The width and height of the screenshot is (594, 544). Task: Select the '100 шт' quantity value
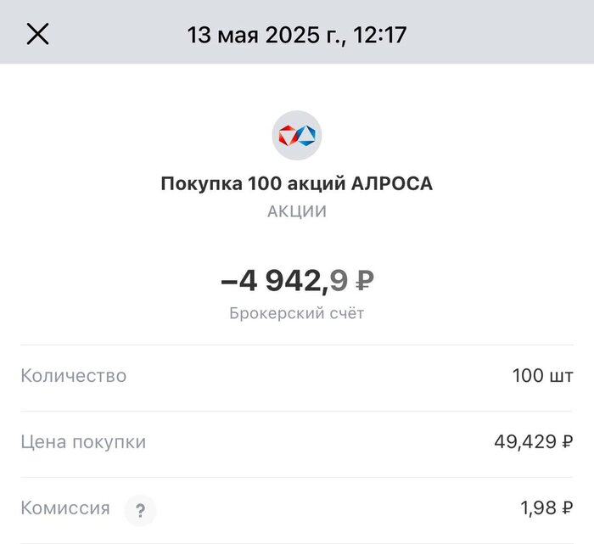[542, 376]
